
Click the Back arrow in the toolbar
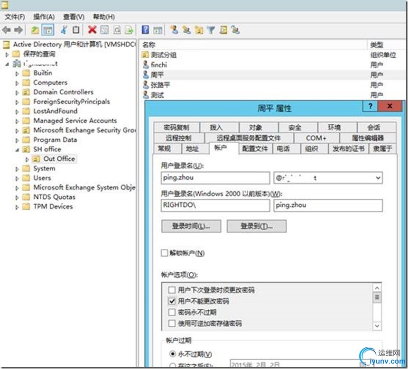(6, 30)
